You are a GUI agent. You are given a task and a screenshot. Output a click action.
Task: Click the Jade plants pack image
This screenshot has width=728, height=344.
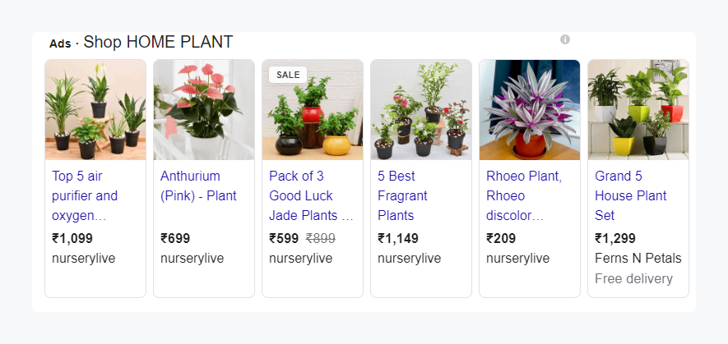(313, 110)
